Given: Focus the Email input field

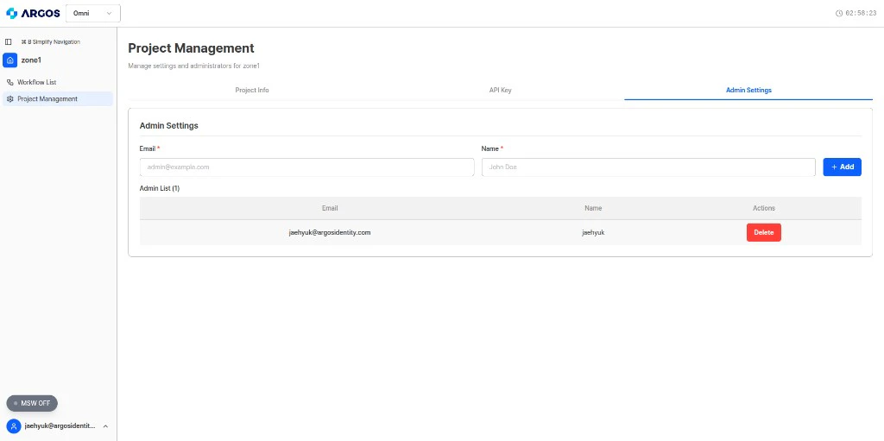Looking at the screenshot, I should point(306,167).
